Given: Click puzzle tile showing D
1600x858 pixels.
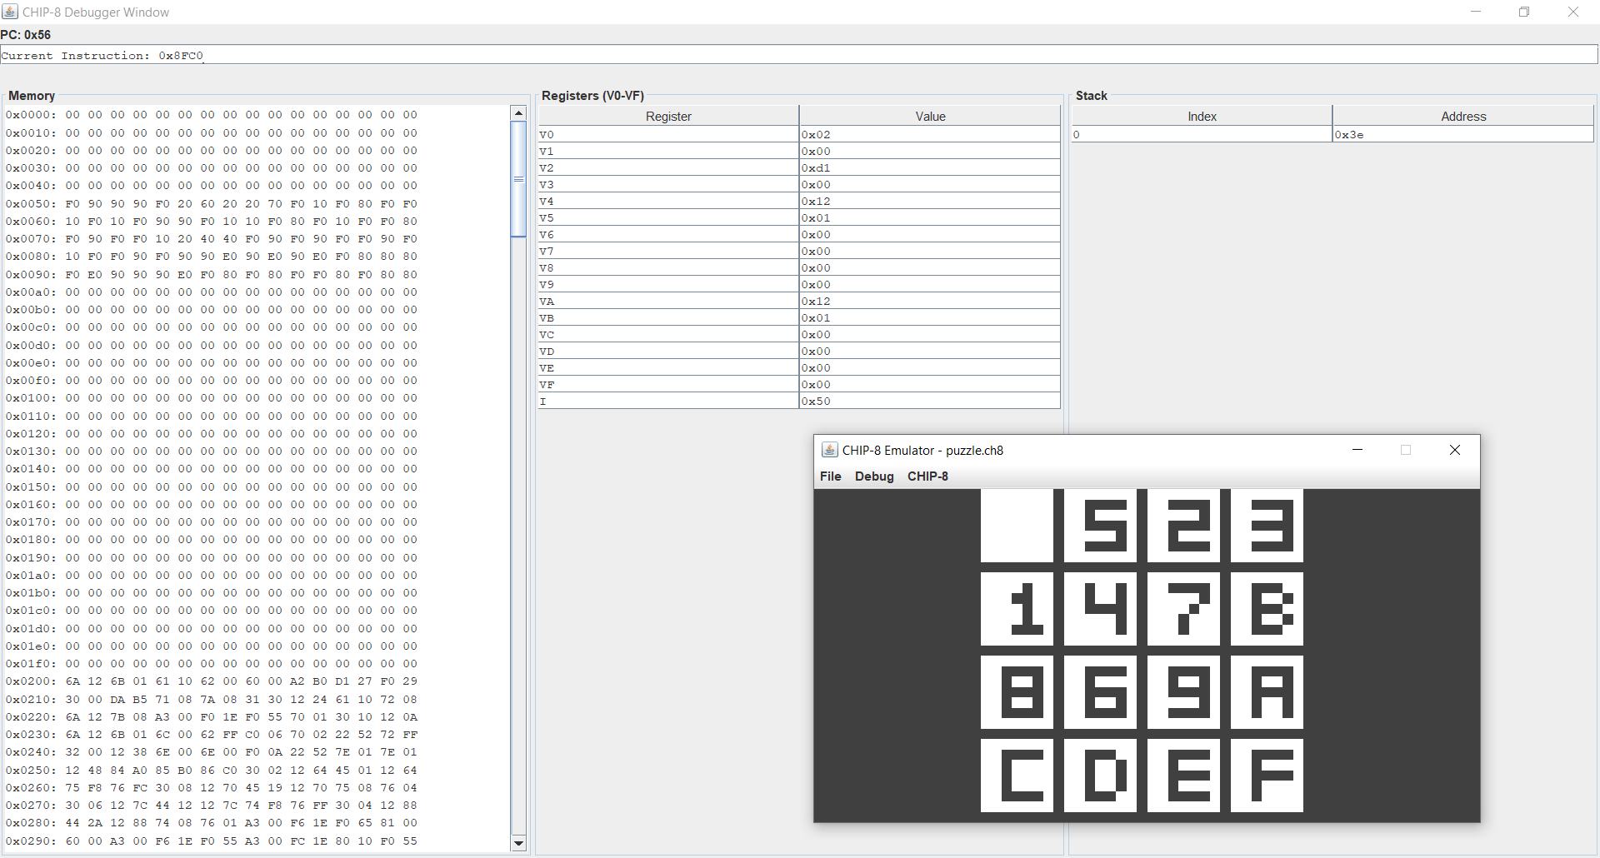Looking at the screenshot, I should tap(1100, 776).
